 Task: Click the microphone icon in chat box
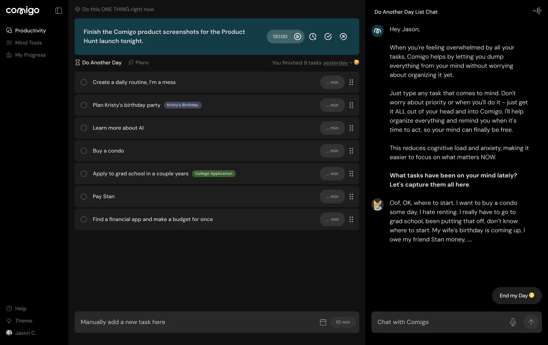[x=513, y=322]
